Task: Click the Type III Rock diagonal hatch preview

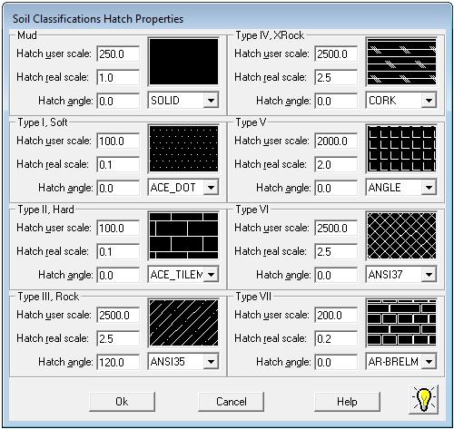Action: click(x=183, y=323)
